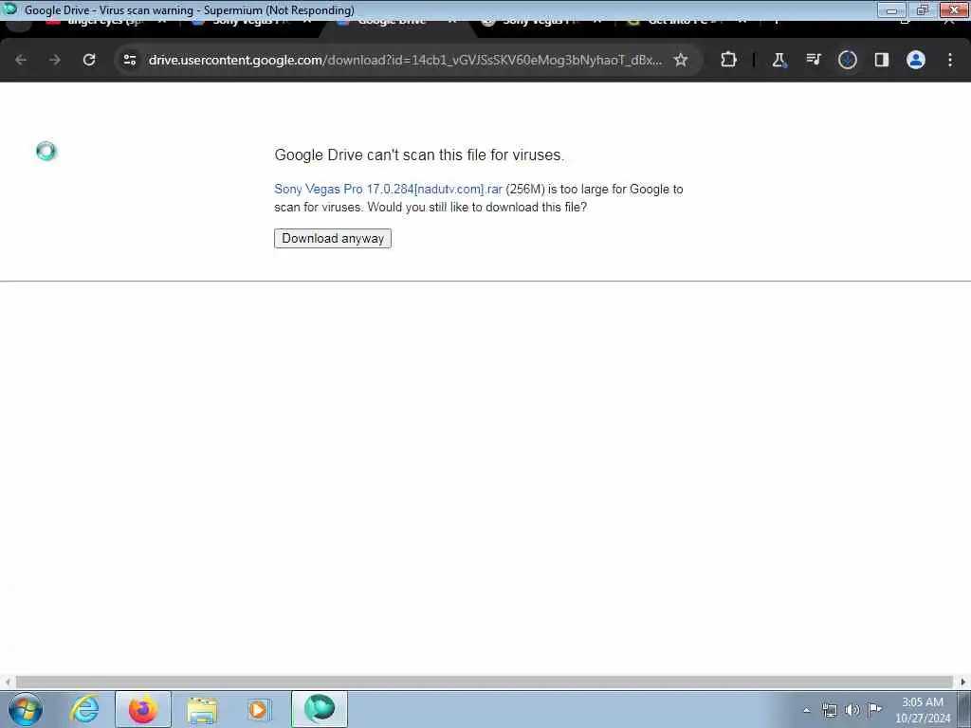The height and width of the screenshot is (728, 971).
Task: Open the volume speaker tray icon
Action: click(x=852, y=710)
